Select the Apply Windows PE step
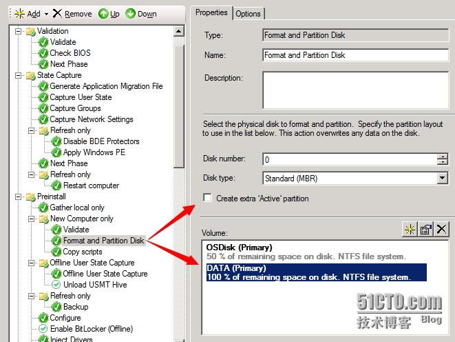The image size is (455, 342). coord(94,152)
